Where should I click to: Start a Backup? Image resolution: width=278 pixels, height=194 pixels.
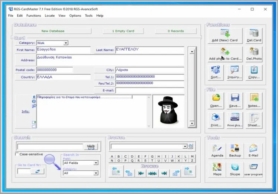[x=235, y=151]
